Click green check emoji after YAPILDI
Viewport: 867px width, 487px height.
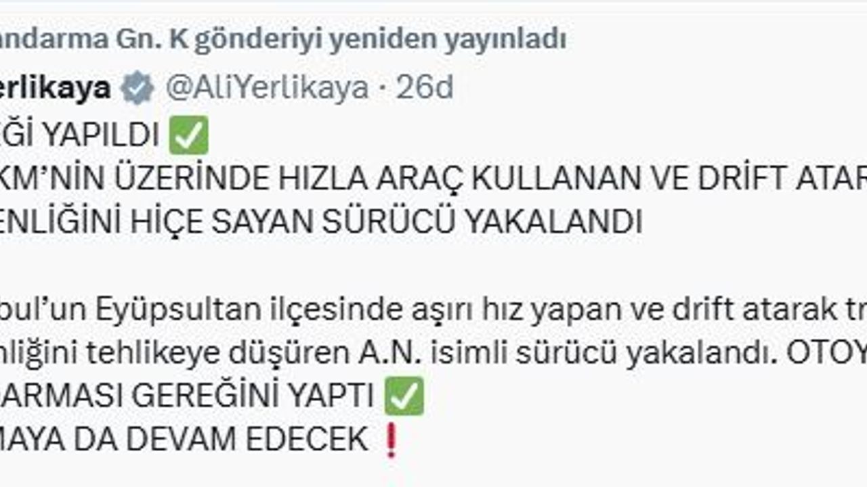coord(188,135)
